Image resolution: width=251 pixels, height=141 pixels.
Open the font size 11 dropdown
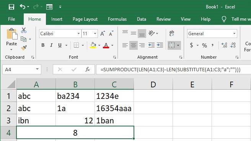pos(95,33)
